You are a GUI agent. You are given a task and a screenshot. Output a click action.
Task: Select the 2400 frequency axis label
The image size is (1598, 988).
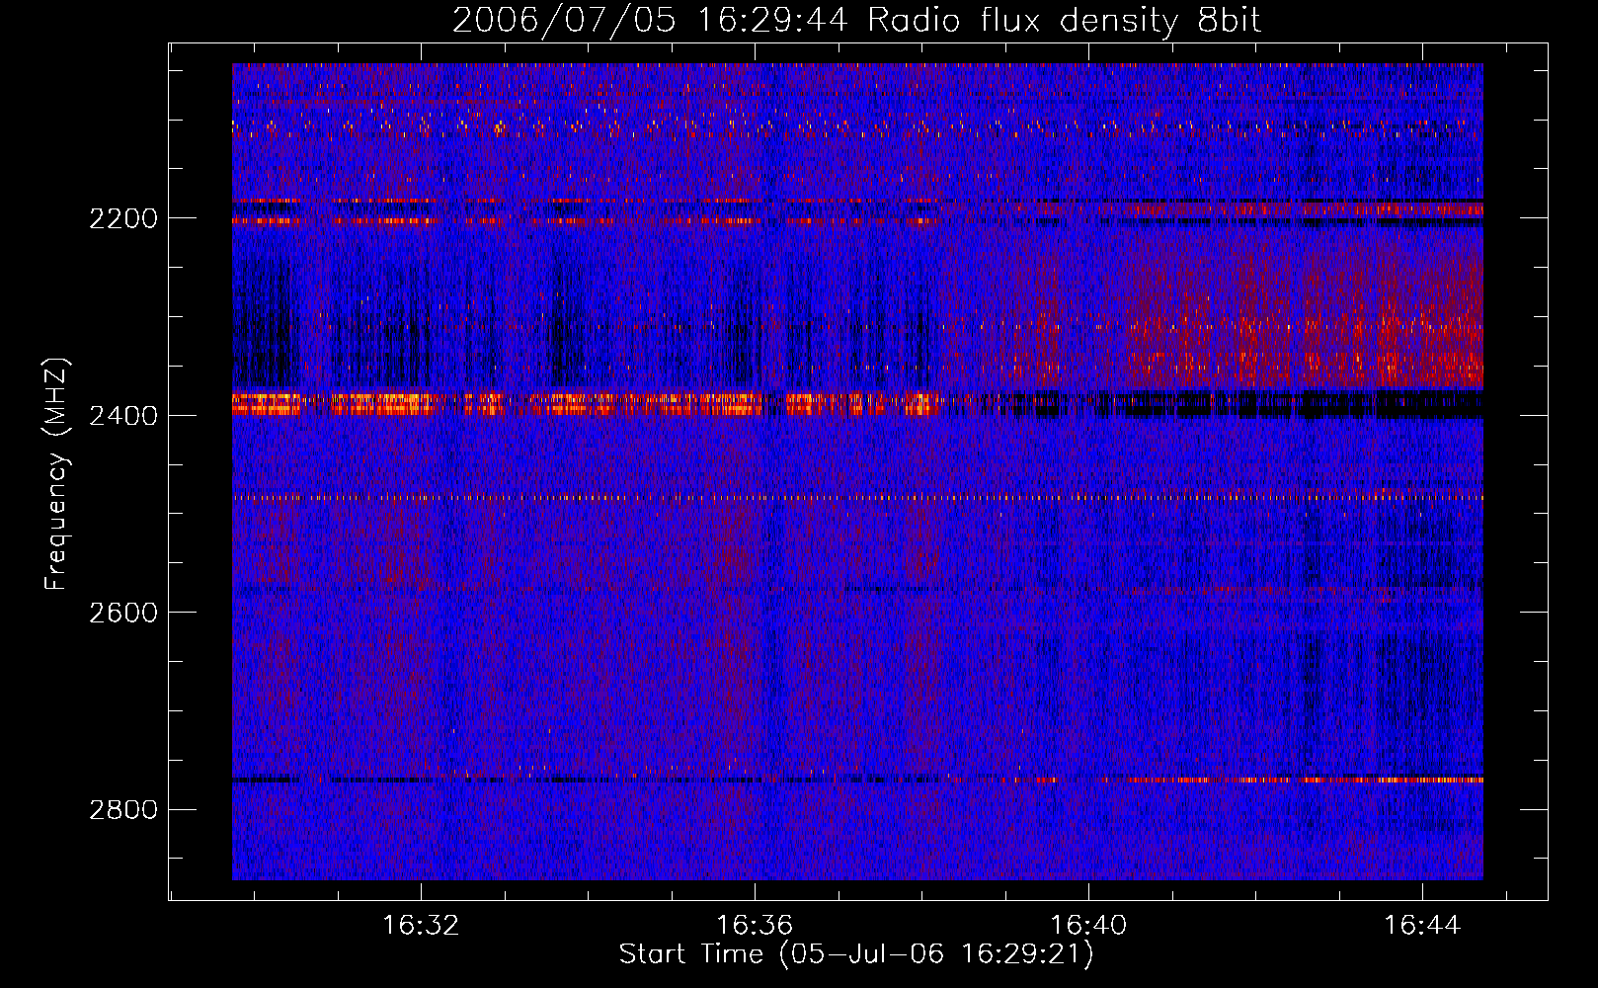[x=122, y=416]
